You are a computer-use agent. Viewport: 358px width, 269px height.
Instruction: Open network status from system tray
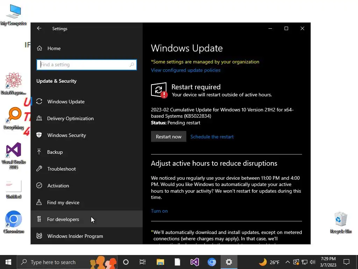[305, 262]
